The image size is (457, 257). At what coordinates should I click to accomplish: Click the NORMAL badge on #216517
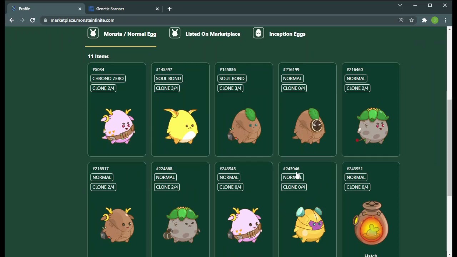tap(102, 177)
